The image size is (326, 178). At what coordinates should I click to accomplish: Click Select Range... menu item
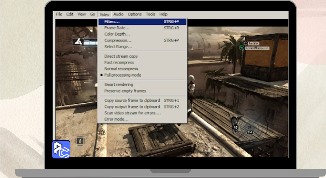point(118,47)
